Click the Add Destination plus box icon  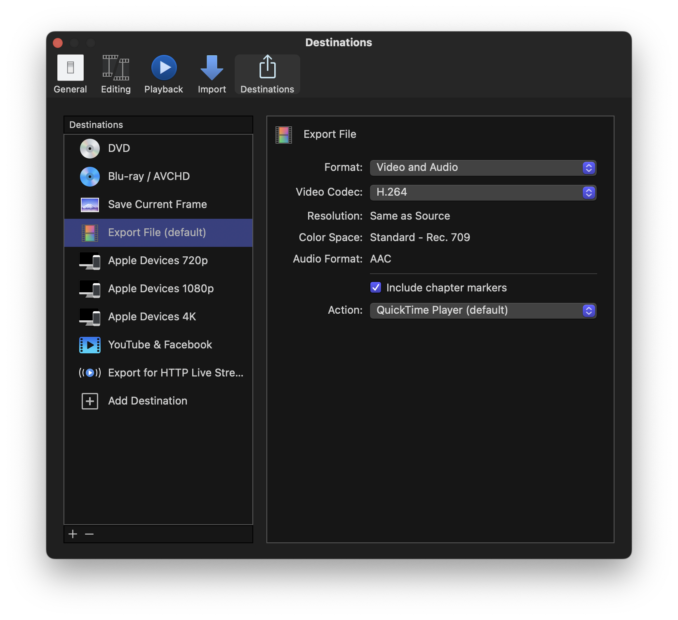[90, 401]
